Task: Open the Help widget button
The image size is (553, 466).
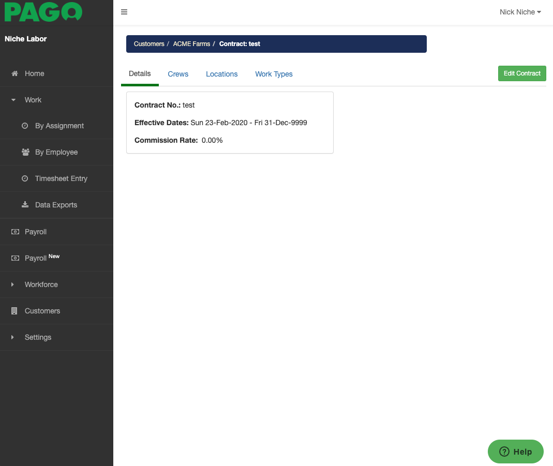Action: click(x=515, y=452)
